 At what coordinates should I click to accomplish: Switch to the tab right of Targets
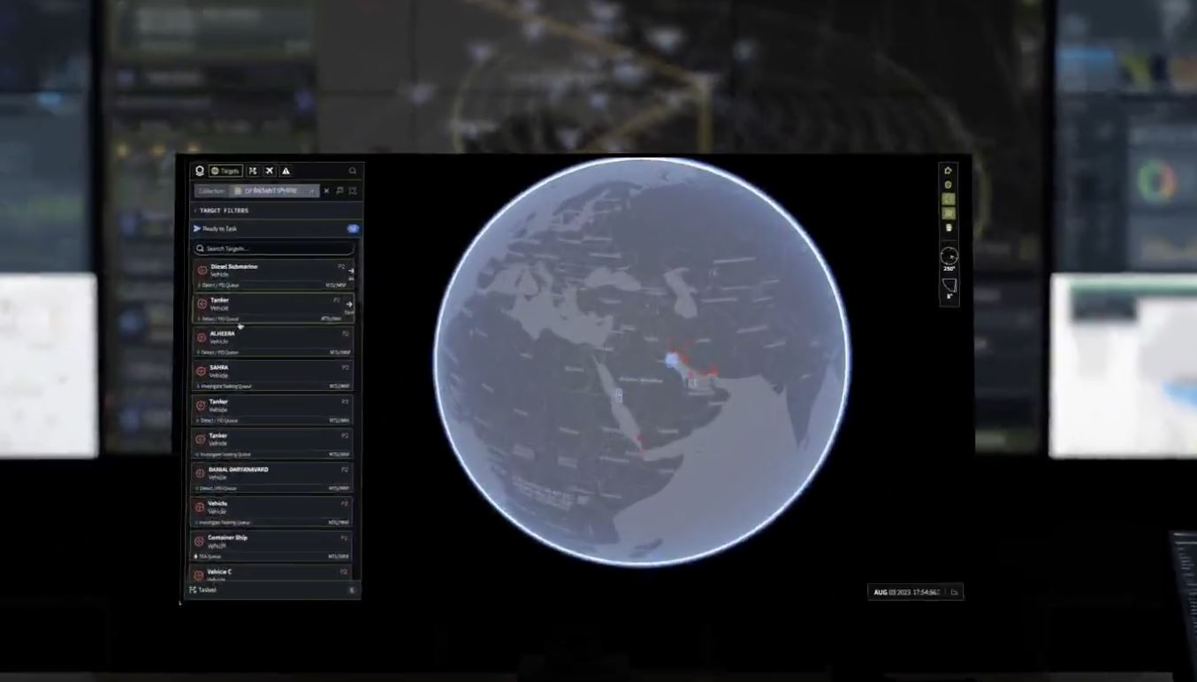253,171
